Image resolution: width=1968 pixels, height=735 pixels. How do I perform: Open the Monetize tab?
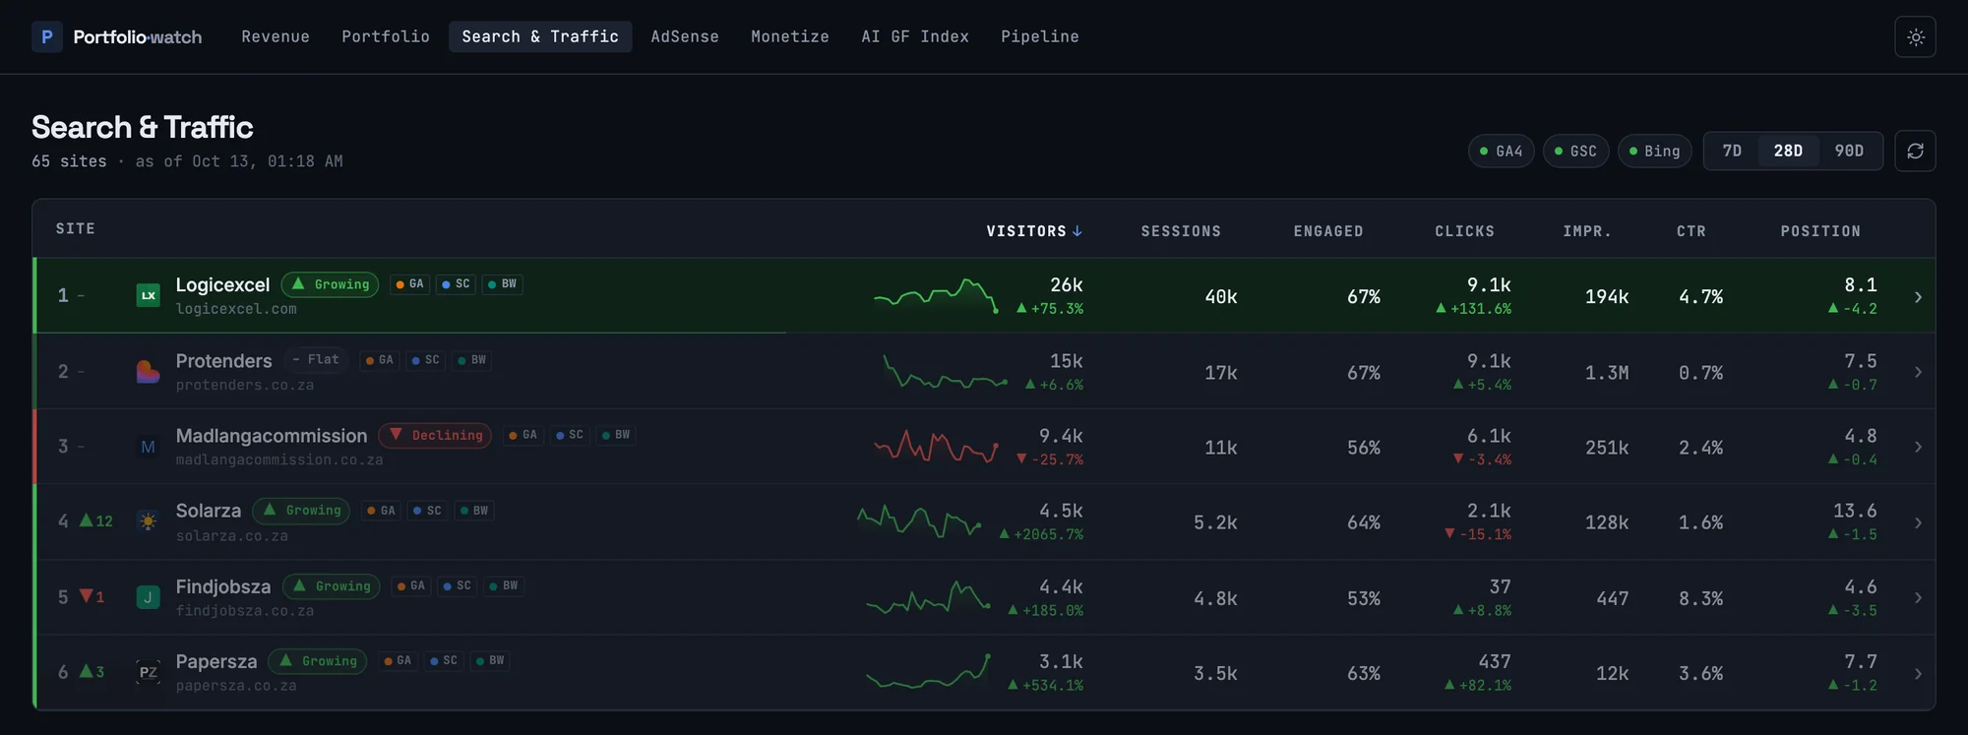point(790,36)
